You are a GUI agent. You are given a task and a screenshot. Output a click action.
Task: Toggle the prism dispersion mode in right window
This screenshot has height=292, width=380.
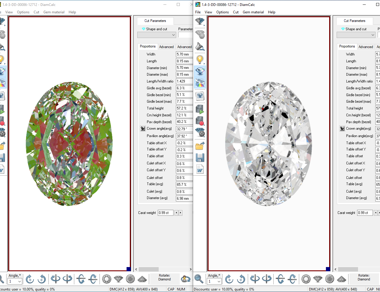[200, 83]
